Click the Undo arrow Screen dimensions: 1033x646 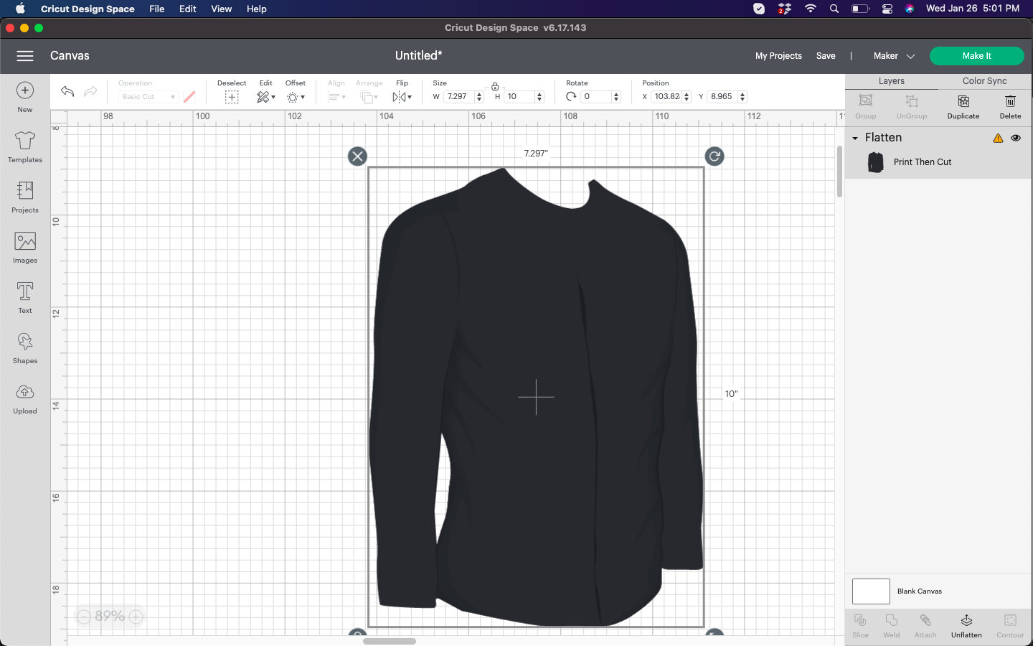click(x=67, y=91)
